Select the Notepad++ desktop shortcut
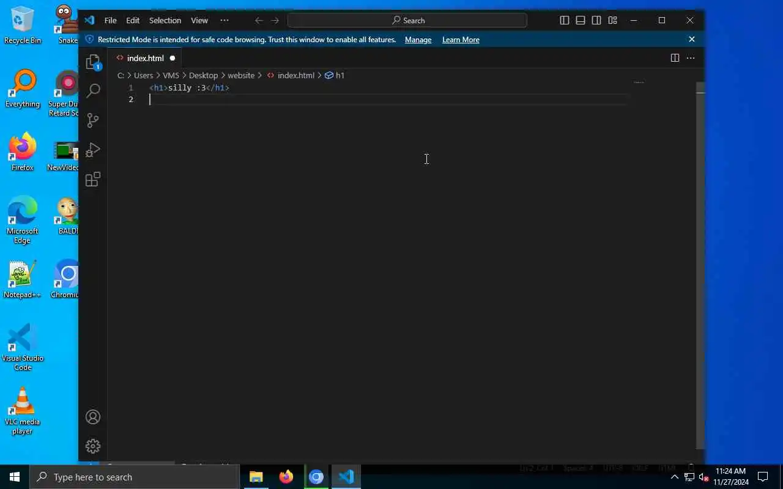 [23, 280]
